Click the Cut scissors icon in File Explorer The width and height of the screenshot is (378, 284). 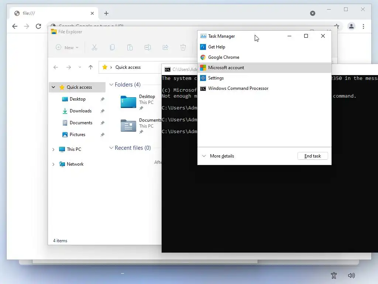point(94,48)
